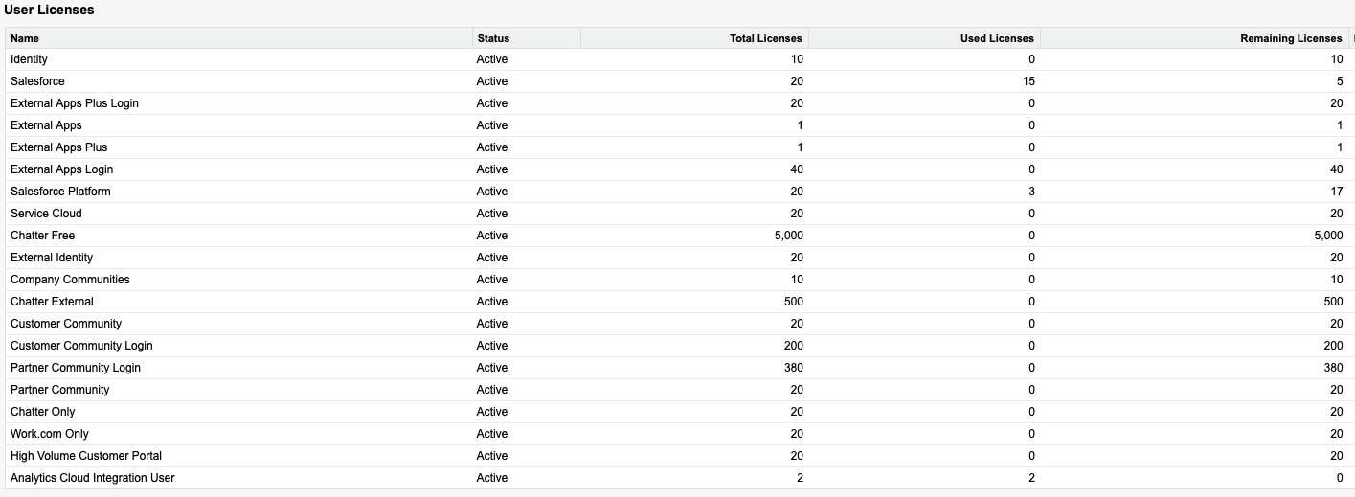Click the User Licenses section title
The width and height of the screenshot is (1355, 497).
[x=49, y=10]
